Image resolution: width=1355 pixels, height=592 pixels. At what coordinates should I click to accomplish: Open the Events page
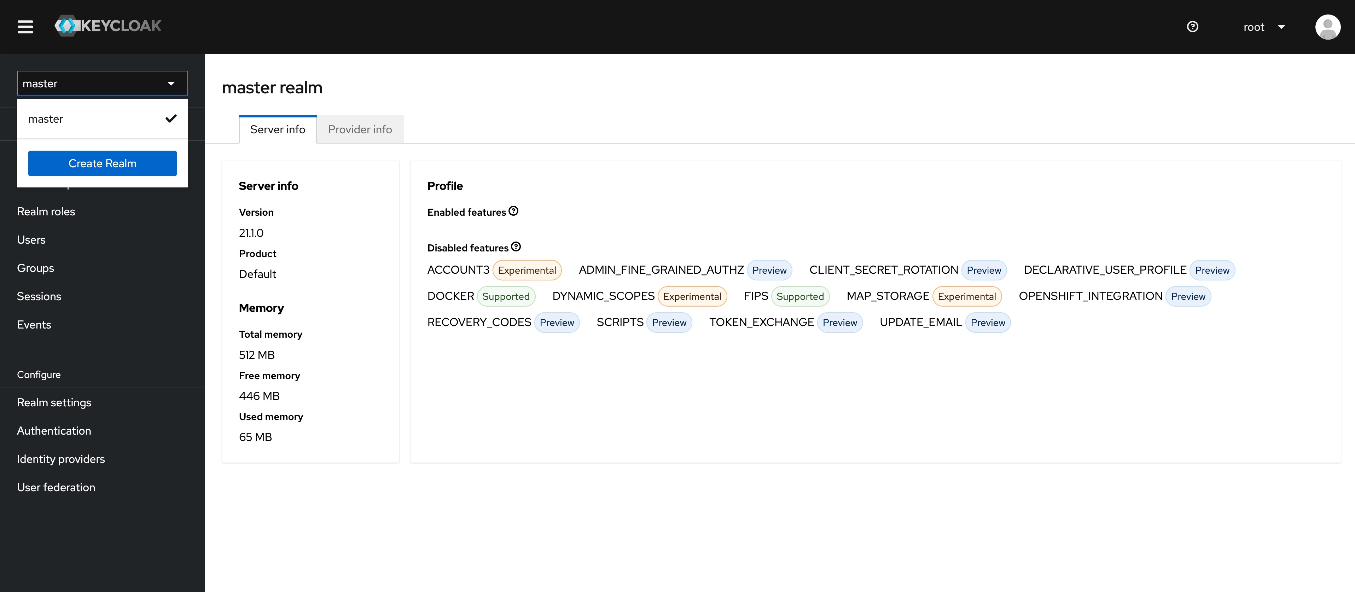pos(34,325)
